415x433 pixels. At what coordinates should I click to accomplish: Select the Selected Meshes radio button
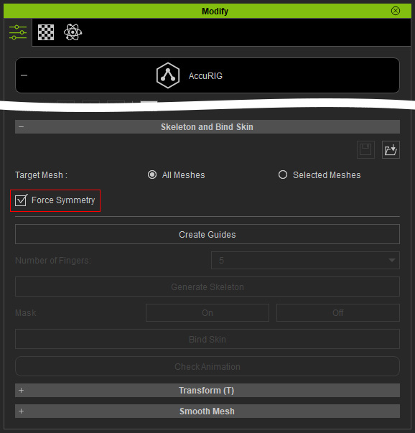tap(283, 174)
